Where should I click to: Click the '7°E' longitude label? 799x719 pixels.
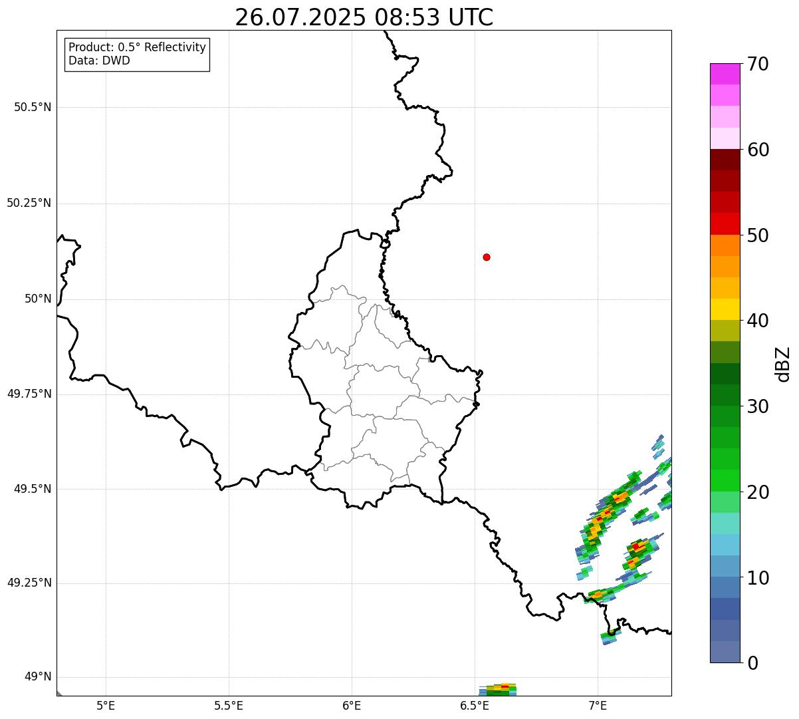pos(598,705)
